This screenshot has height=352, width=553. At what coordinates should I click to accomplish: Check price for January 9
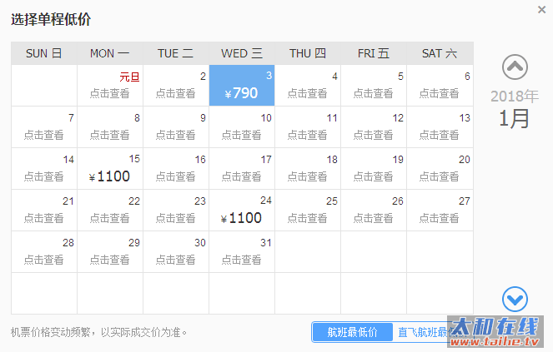pos(176,127)
